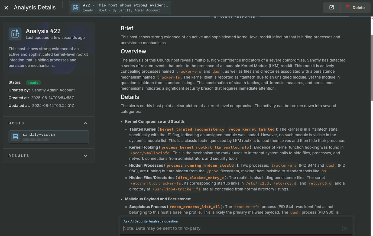Screen dimensions: 373x236
Task: Open analysis in new window icon
Action: (332, 8)
